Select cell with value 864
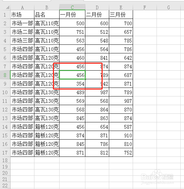Screen dimensions: 184x189 97,109
